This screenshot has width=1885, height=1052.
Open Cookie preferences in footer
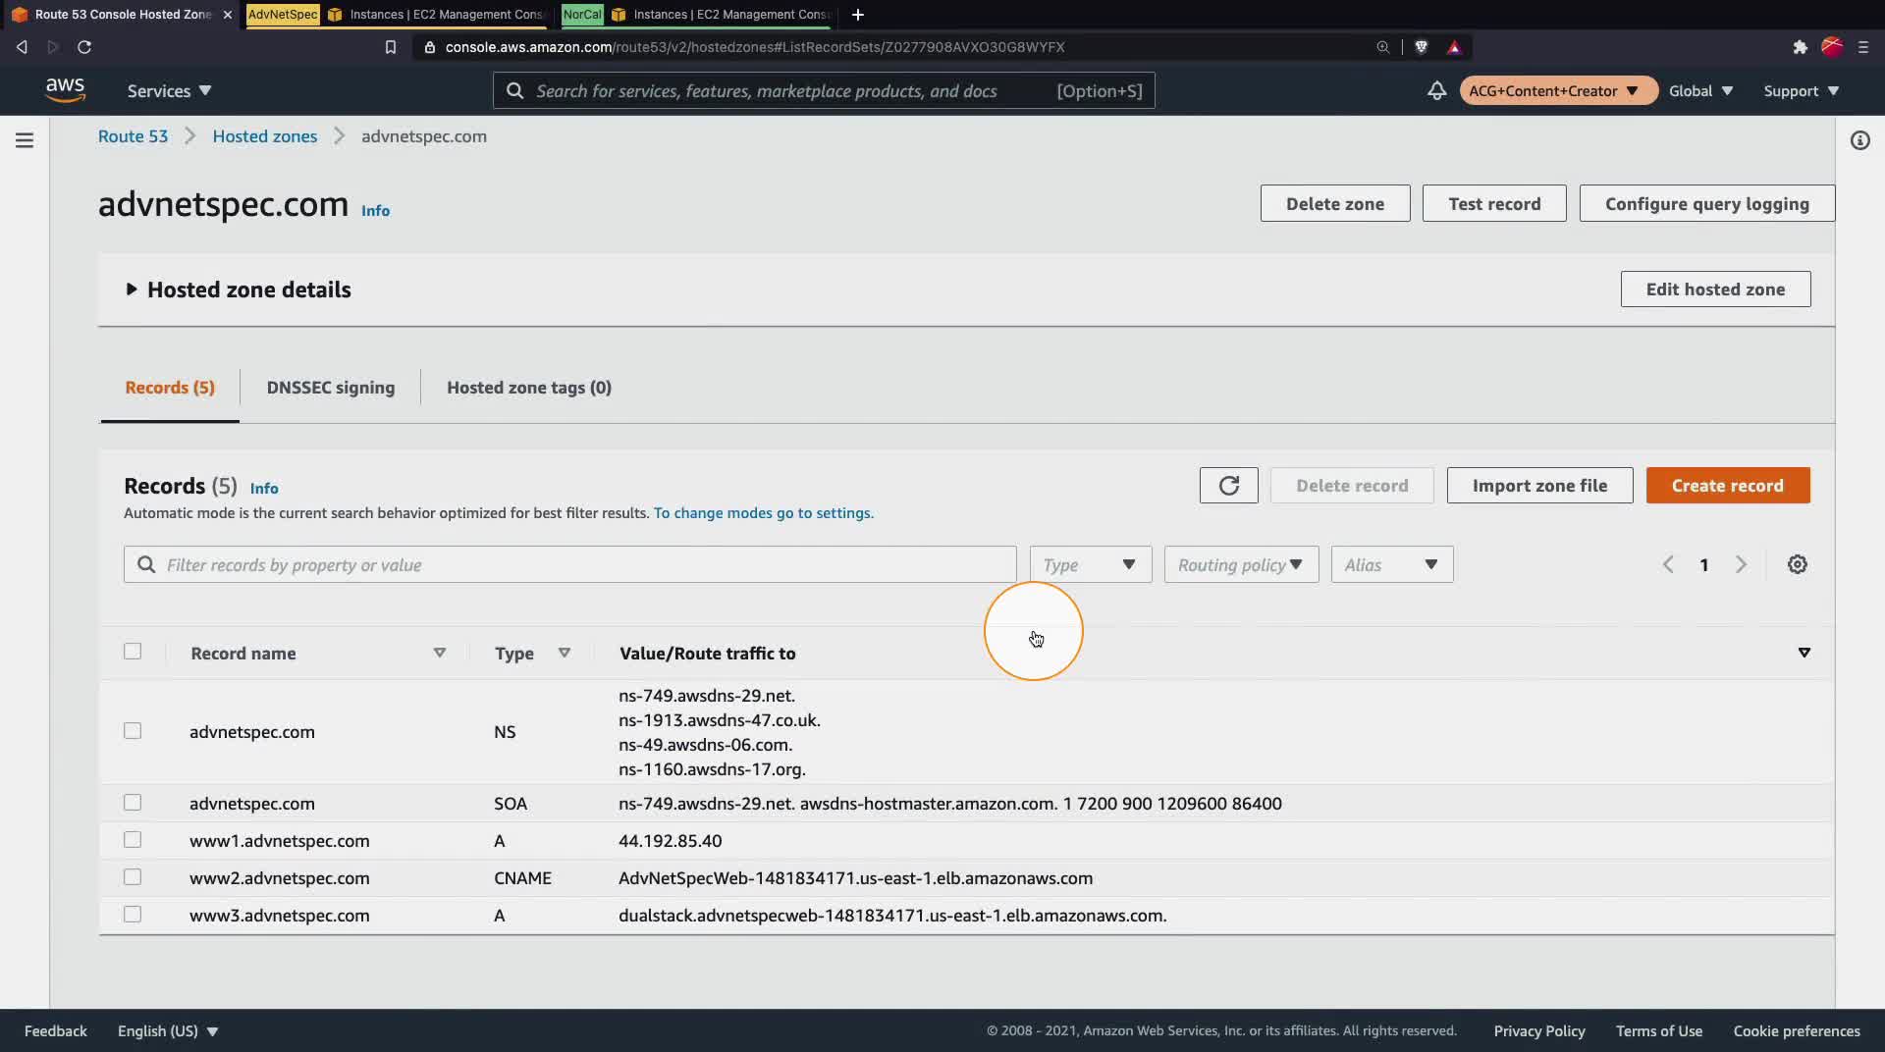[x=1797, y=1030]
